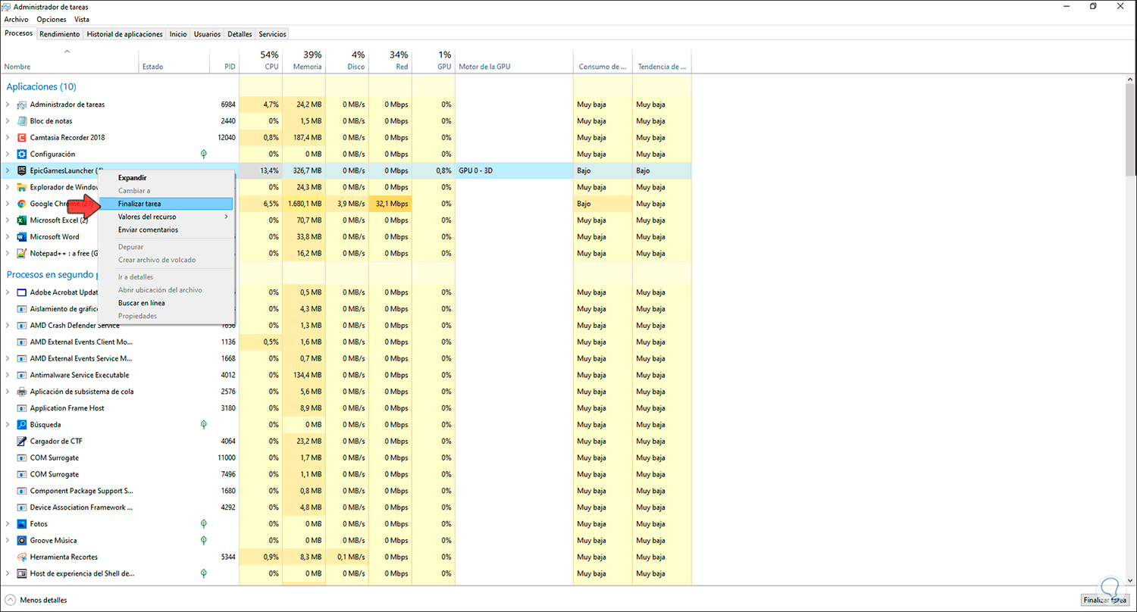Expand the Microsoft Excel row
Screen dimensions: 1137x612
click(x=8, y=220)
